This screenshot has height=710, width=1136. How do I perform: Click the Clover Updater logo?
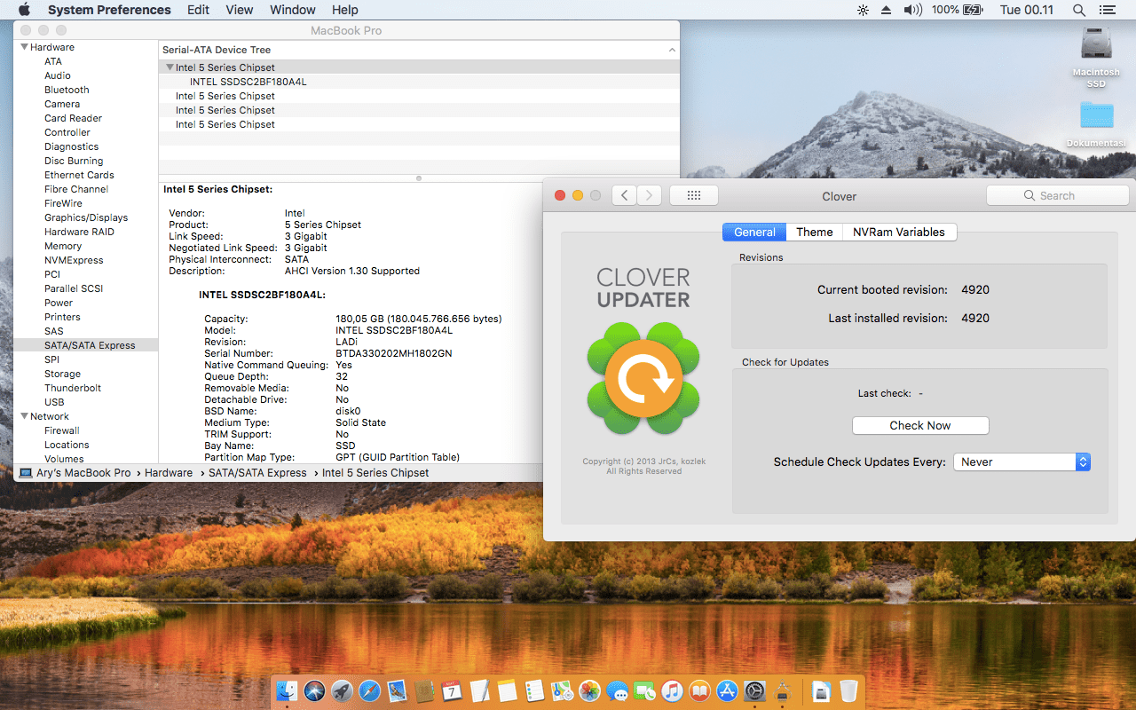[x=643, y=379]
